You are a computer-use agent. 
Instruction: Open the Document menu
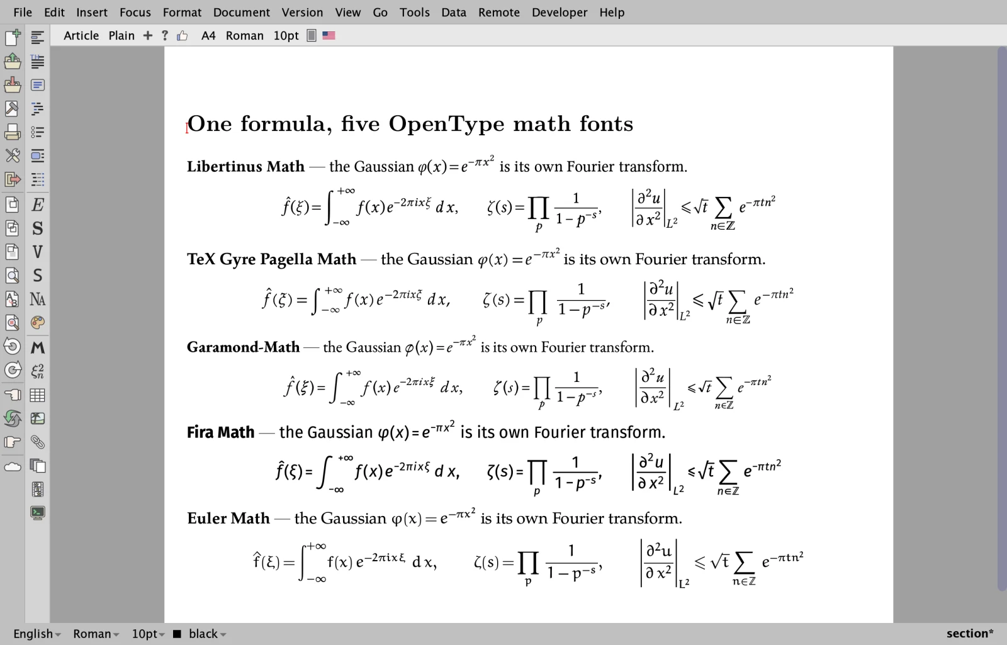(x=242, y=12)
